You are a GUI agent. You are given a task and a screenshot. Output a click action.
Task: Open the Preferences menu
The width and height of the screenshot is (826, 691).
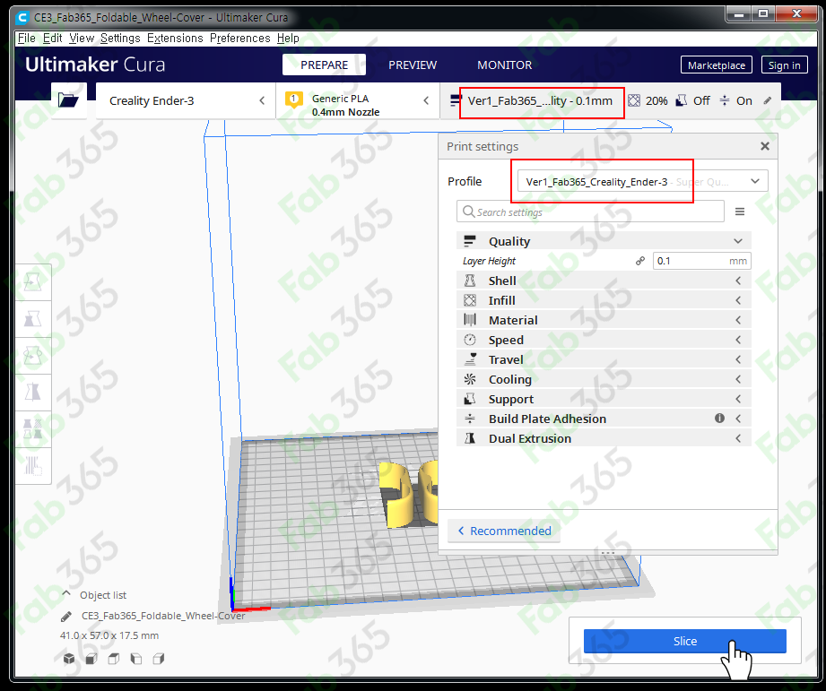point(239,39)
